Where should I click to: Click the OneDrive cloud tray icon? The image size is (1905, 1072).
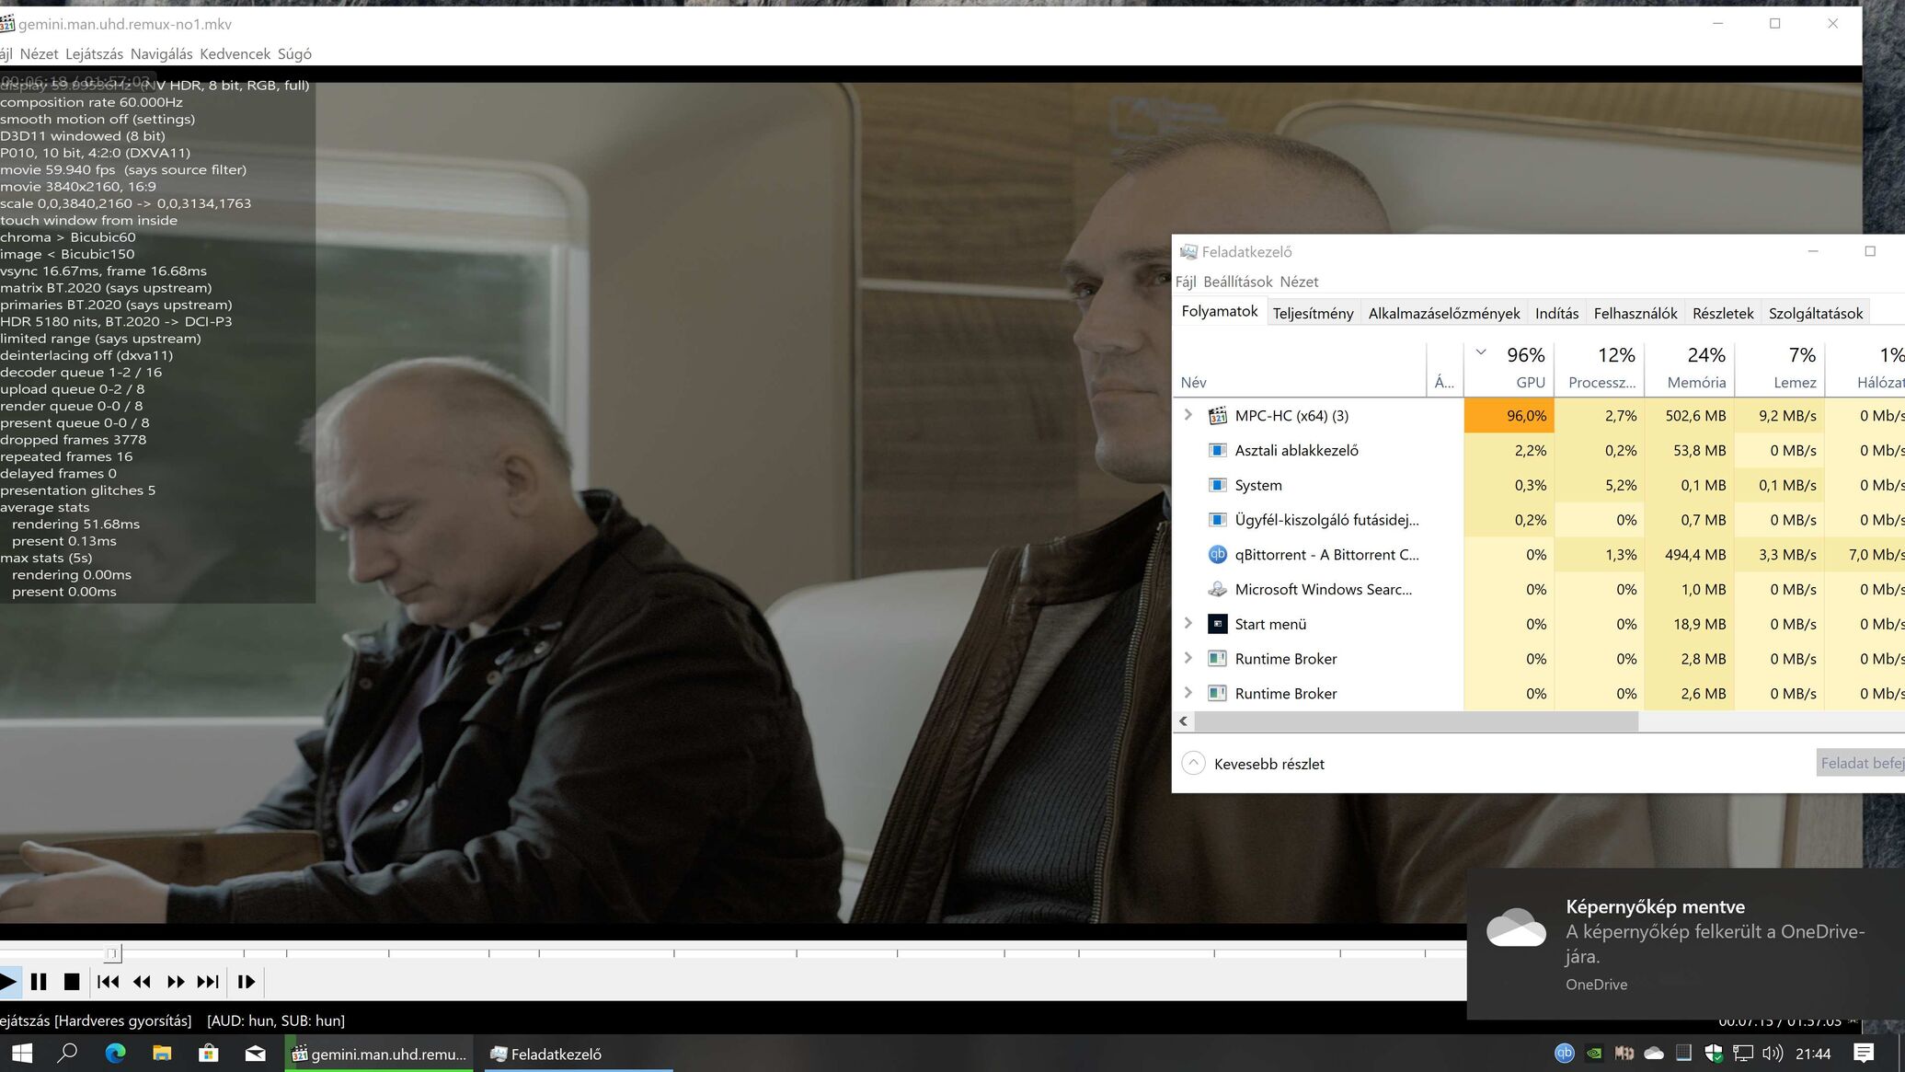pyautogui.click(x=1654, y=1054)
